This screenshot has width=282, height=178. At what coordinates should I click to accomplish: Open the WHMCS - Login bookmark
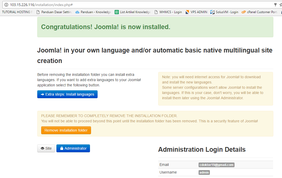click(x=168, y=12)
